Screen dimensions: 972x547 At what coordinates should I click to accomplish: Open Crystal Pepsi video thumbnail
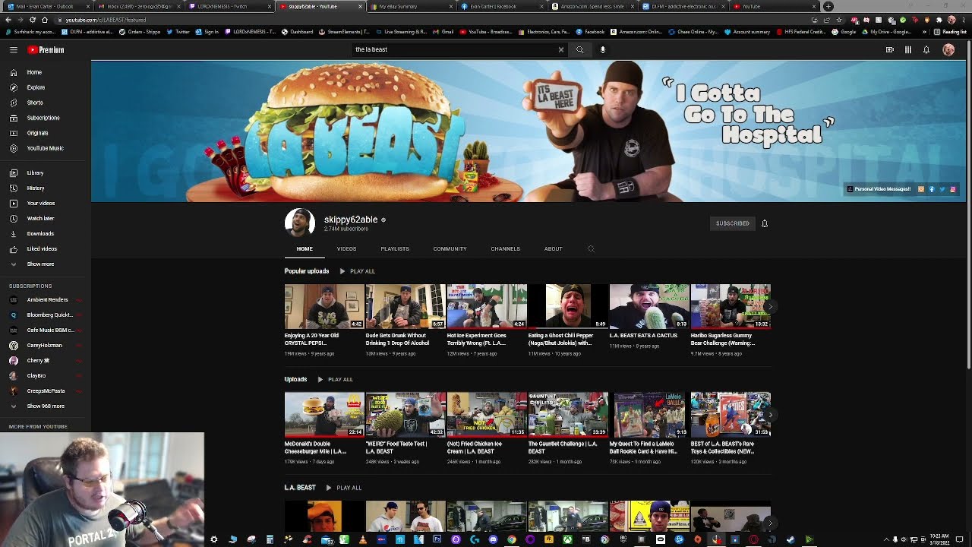point(324,306)
